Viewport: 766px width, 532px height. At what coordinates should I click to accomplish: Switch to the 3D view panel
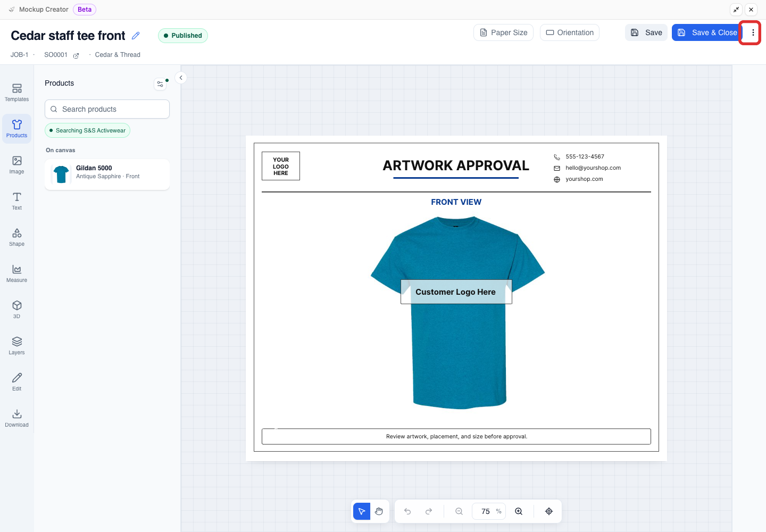17,310
